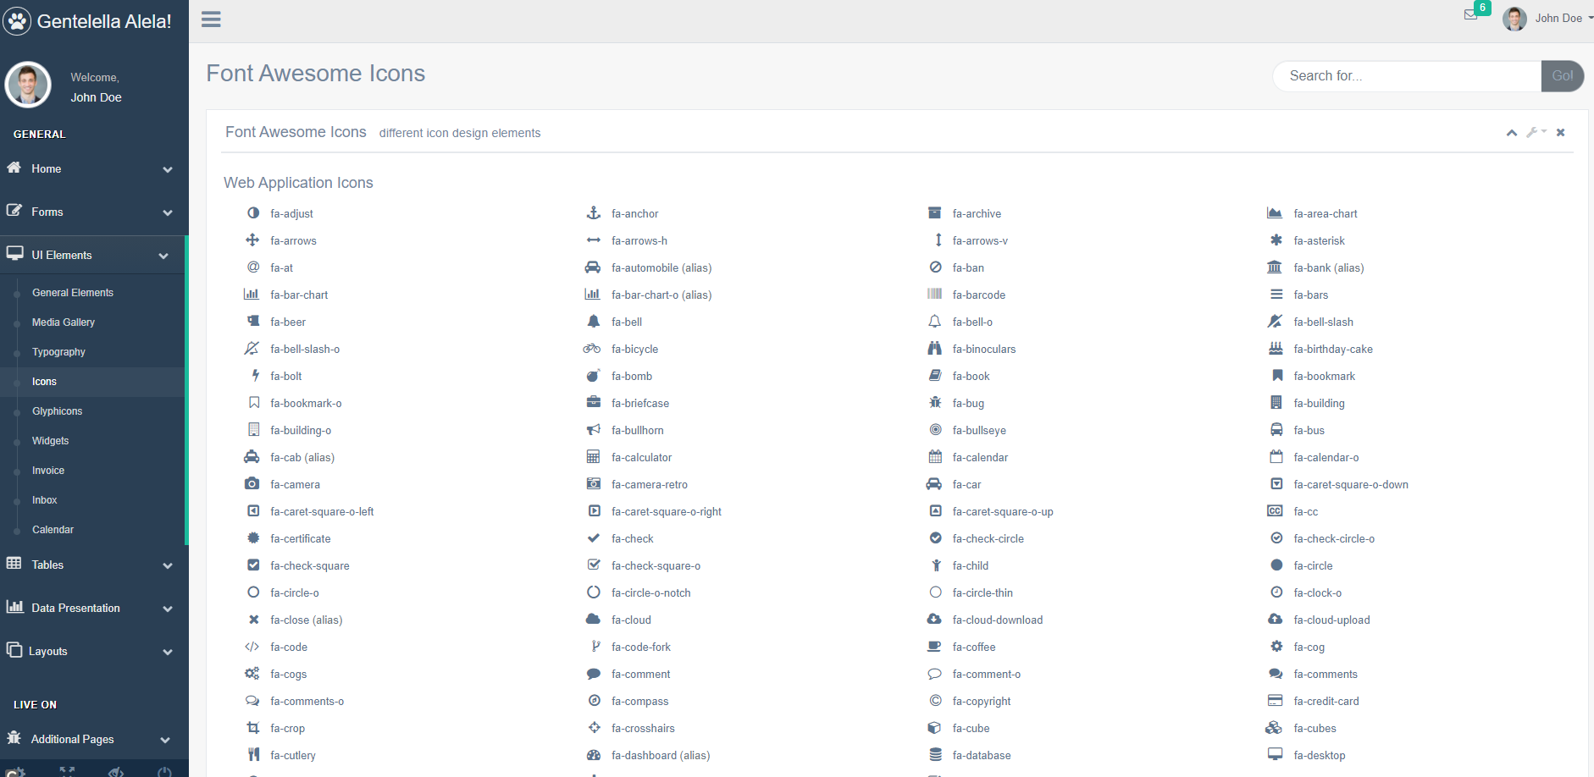Click the fa-coffee cup icon

pos(934,647)
